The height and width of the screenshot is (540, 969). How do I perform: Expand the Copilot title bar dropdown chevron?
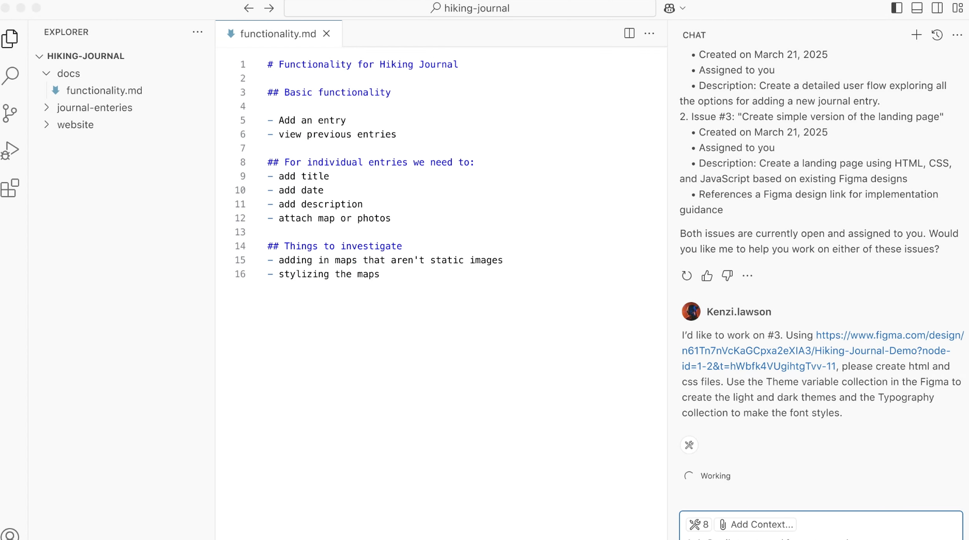[x=683, y=8]
